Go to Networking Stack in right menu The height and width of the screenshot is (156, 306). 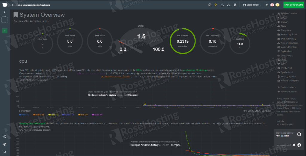[287, 35]
